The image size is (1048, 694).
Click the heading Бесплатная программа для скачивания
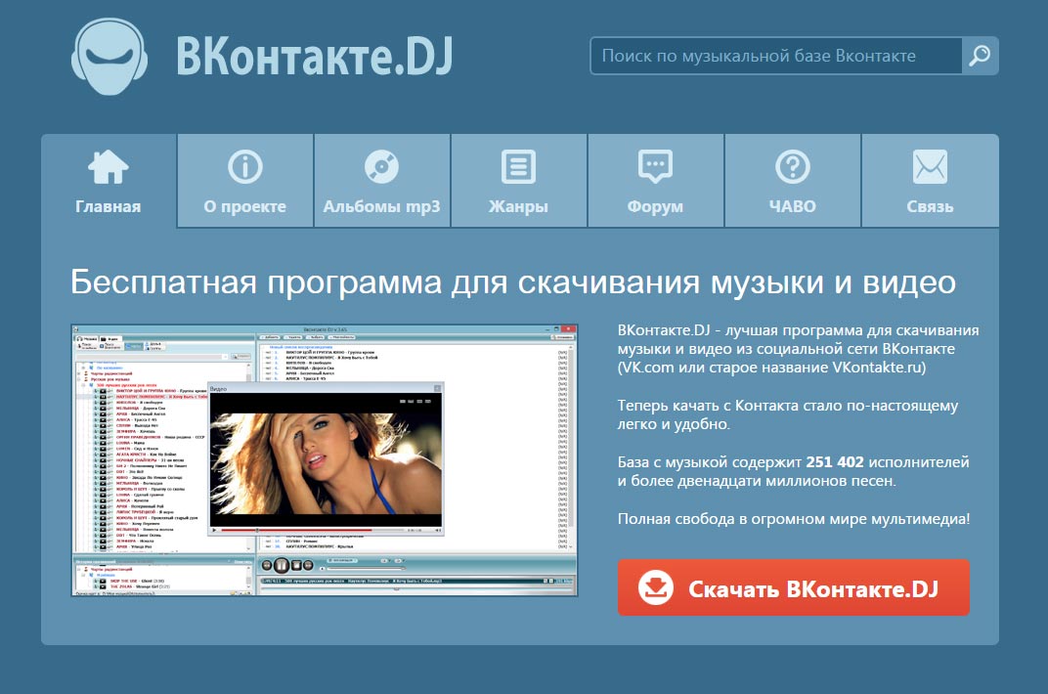pos(513,282)
